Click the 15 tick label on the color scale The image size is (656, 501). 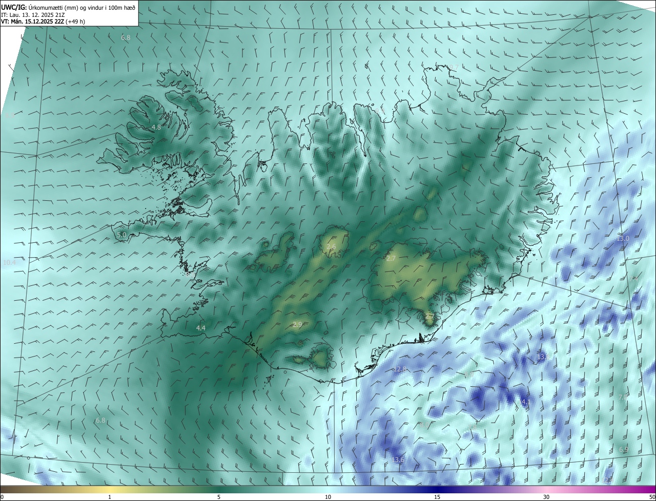point(437,497)
